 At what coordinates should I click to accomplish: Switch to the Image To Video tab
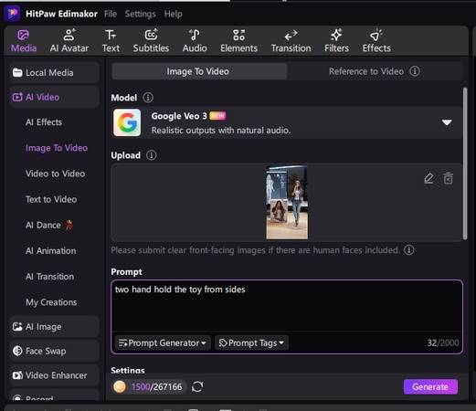click(x=199, y=71)
